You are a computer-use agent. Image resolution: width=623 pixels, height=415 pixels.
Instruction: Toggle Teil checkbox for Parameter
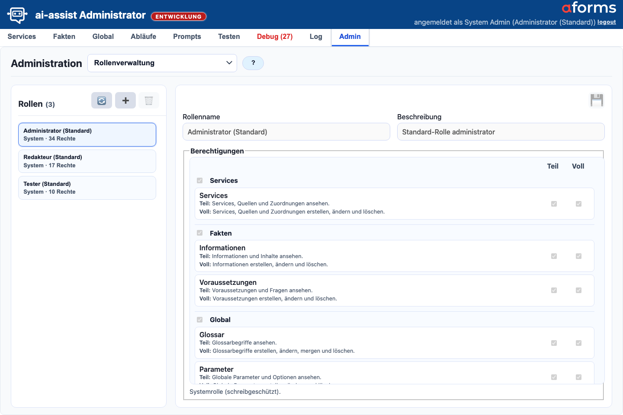click(554, 377)
